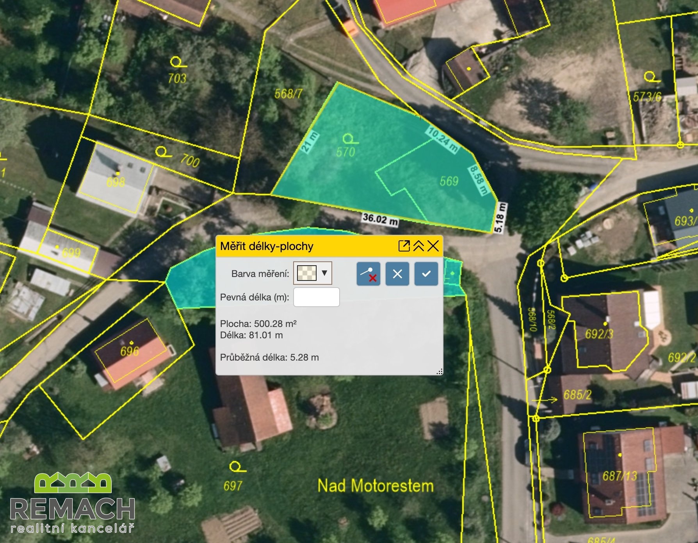Click the Měřit délky-plochy title bar
This screenshot has height=543, width=698.
tap(304, 246)
